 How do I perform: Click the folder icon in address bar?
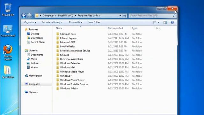(37, 16)
